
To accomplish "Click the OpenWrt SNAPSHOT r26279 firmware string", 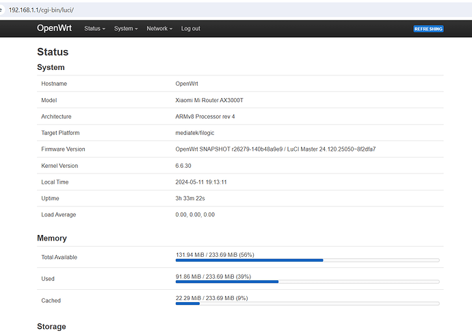I will pos(276,149).
